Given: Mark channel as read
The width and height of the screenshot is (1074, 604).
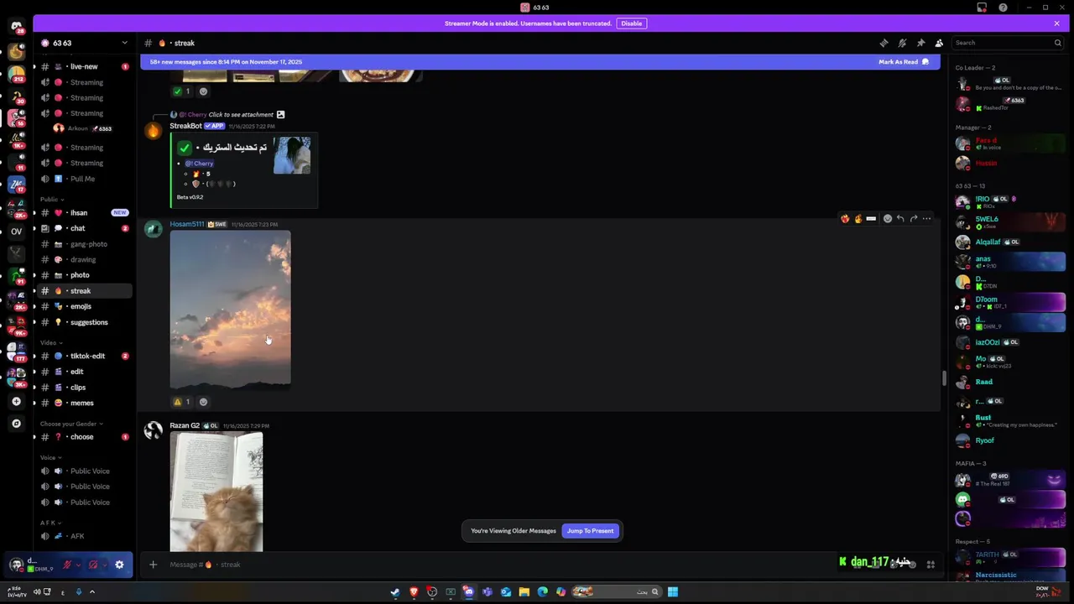Looking at the screenshot, I should (904, 62).
